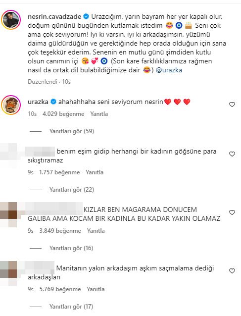The image size is (241, 316).
Task: Expand the 59 replies under urazka's comment
Action: click(72, 131)
